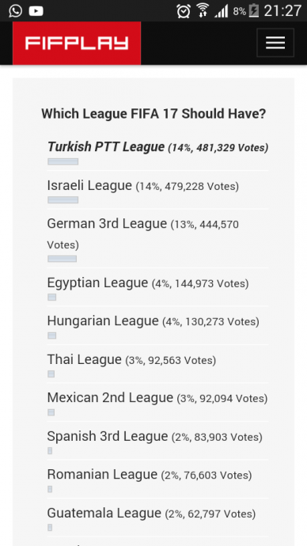Screen dimensions: 307x546
Task: Click the Thai League entry
Action: (131, 360)
